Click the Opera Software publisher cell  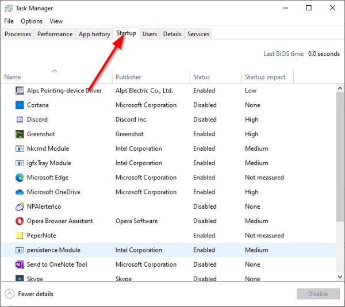click(137, 221)
